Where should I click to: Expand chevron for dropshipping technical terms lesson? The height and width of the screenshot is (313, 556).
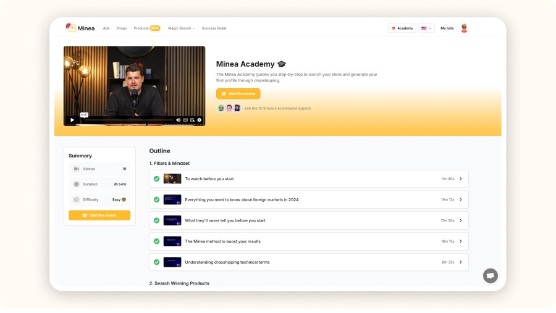coord(461,262)
